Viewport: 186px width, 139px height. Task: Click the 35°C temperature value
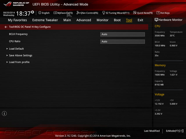[x=172, y=36]
